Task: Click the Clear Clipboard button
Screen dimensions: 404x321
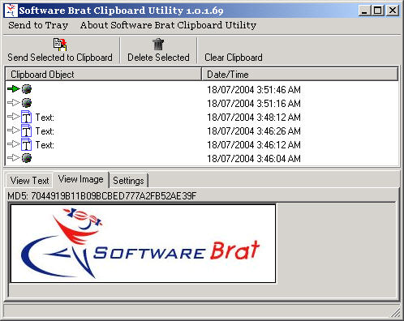Action: tap(234, 58)
